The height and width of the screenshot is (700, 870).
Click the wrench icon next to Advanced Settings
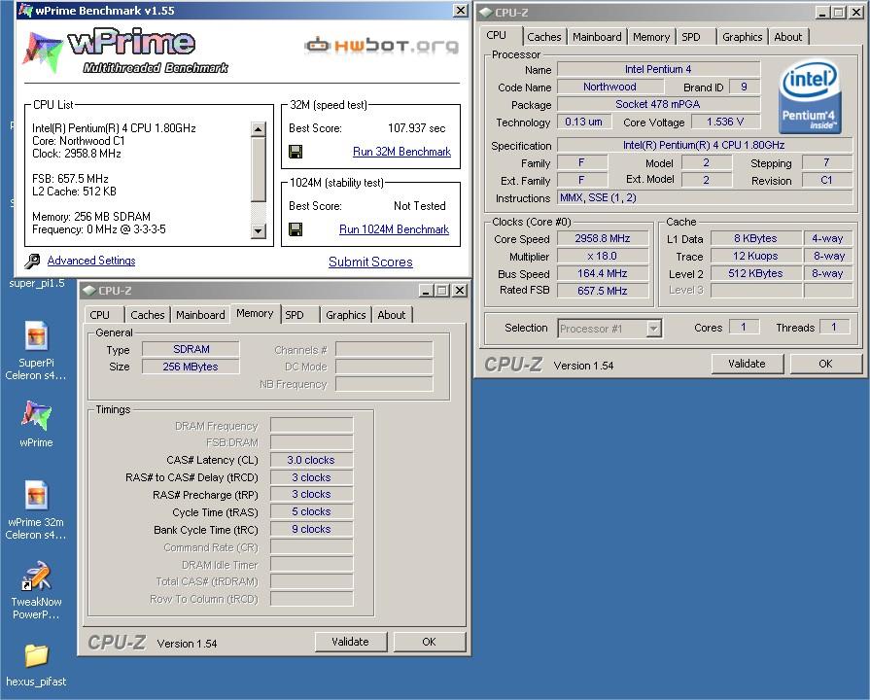(32, 261)
